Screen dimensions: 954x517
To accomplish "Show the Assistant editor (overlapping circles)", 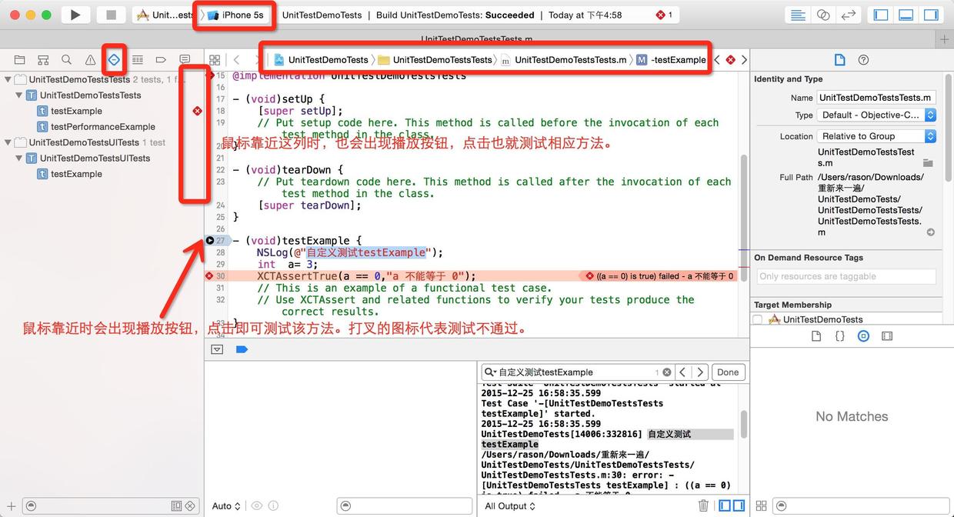I will click(823, 15).
